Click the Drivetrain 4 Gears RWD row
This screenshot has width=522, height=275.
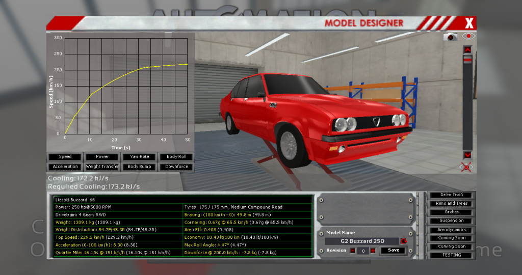pyautogui.click(x=118, y=215)
